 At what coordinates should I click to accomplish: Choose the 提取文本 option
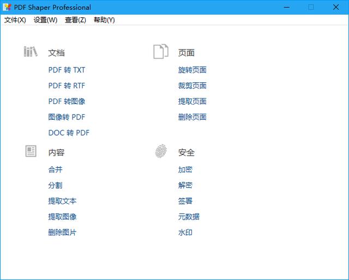click(62, 201)
